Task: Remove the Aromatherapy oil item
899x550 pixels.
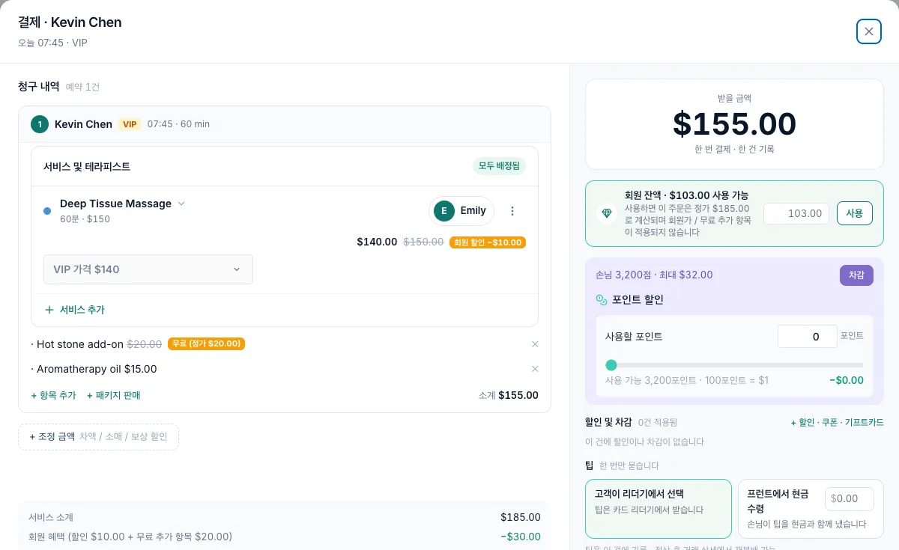Action: [535, 369]
